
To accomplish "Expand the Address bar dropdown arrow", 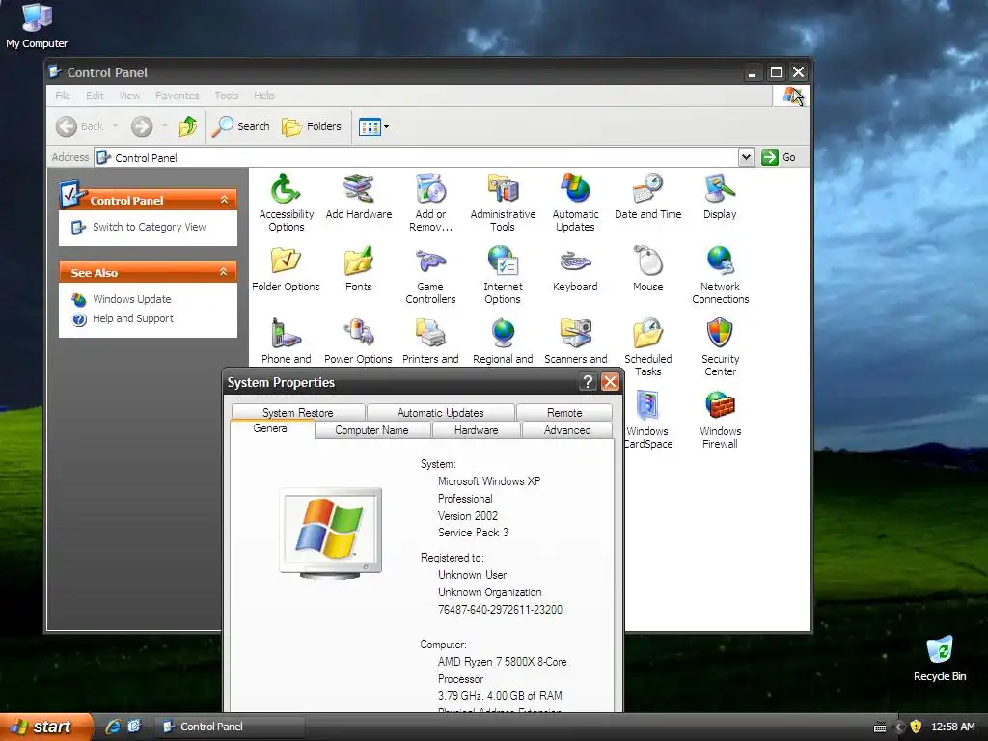I will click(x=746, y=157).
